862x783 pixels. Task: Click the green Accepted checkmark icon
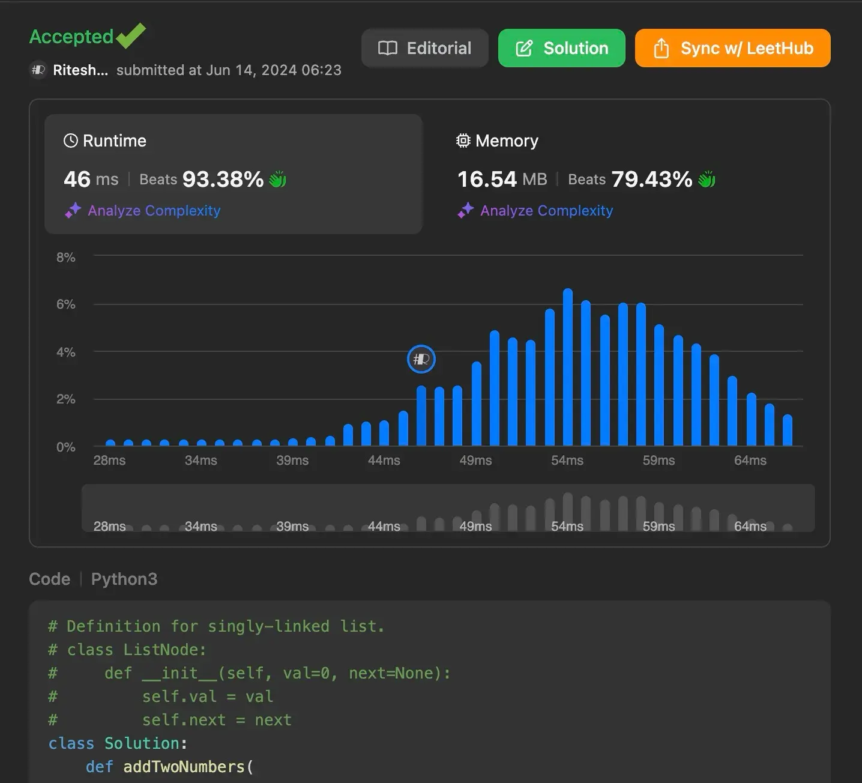tap(131, 36)
